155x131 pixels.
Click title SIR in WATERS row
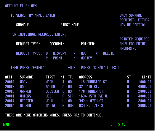click(x=71, y=96)
